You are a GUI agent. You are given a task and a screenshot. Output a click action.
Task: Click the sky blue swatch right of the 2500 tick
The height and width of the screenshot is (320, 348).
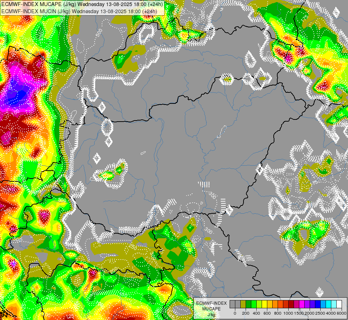(x=323, y=304)
